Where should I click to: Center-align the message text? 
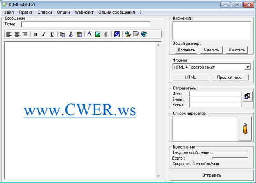[17, 34]
